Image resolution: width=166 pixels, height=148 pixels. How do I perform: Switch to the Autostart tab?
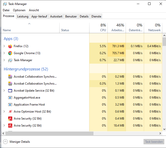[x=56, y=16]
